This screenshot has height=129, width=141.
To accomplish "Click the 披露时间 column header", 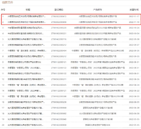I will point(134,10).
